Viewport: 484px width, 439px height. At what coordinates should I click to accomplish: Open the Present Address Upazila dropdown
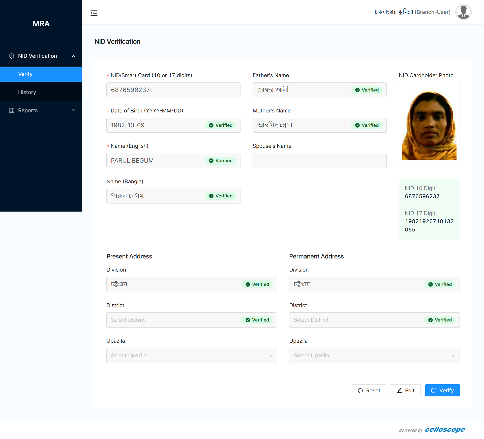click(192, 356)
